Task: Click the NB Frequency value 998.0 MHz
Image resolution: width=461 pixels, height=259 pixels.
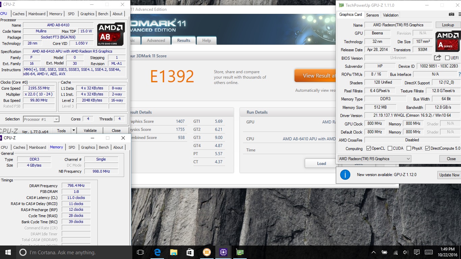Action: coord(101,171)
